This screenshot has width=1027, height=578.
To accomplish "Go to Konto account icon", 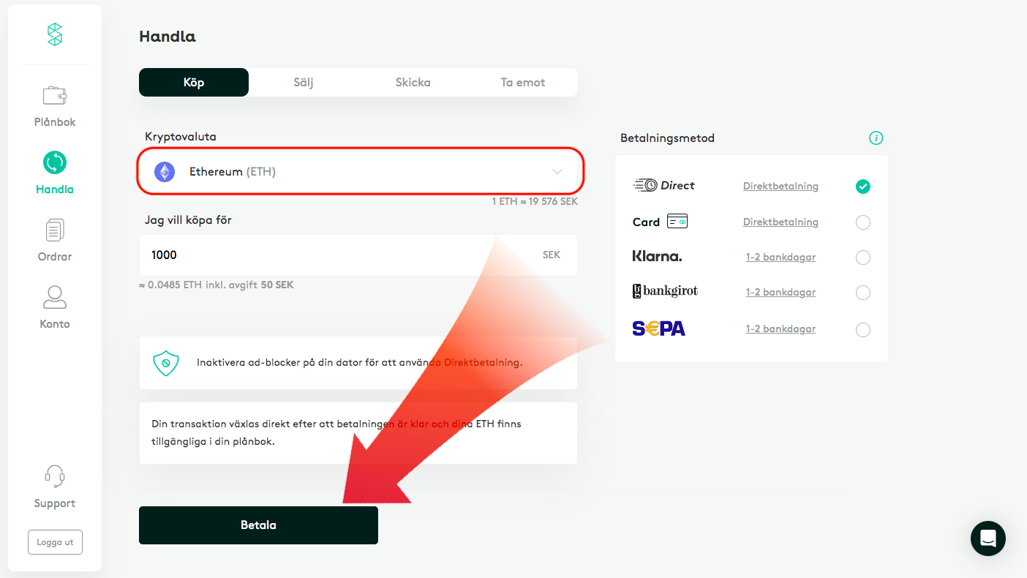I will point(55,297).
